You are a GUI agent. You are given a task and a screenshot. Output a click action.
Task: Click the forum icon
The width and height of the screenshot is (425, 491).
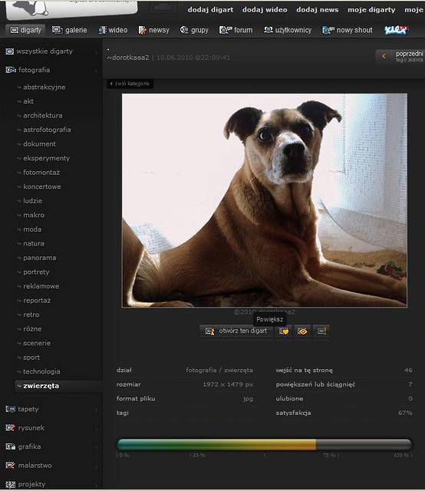point(226,30)
